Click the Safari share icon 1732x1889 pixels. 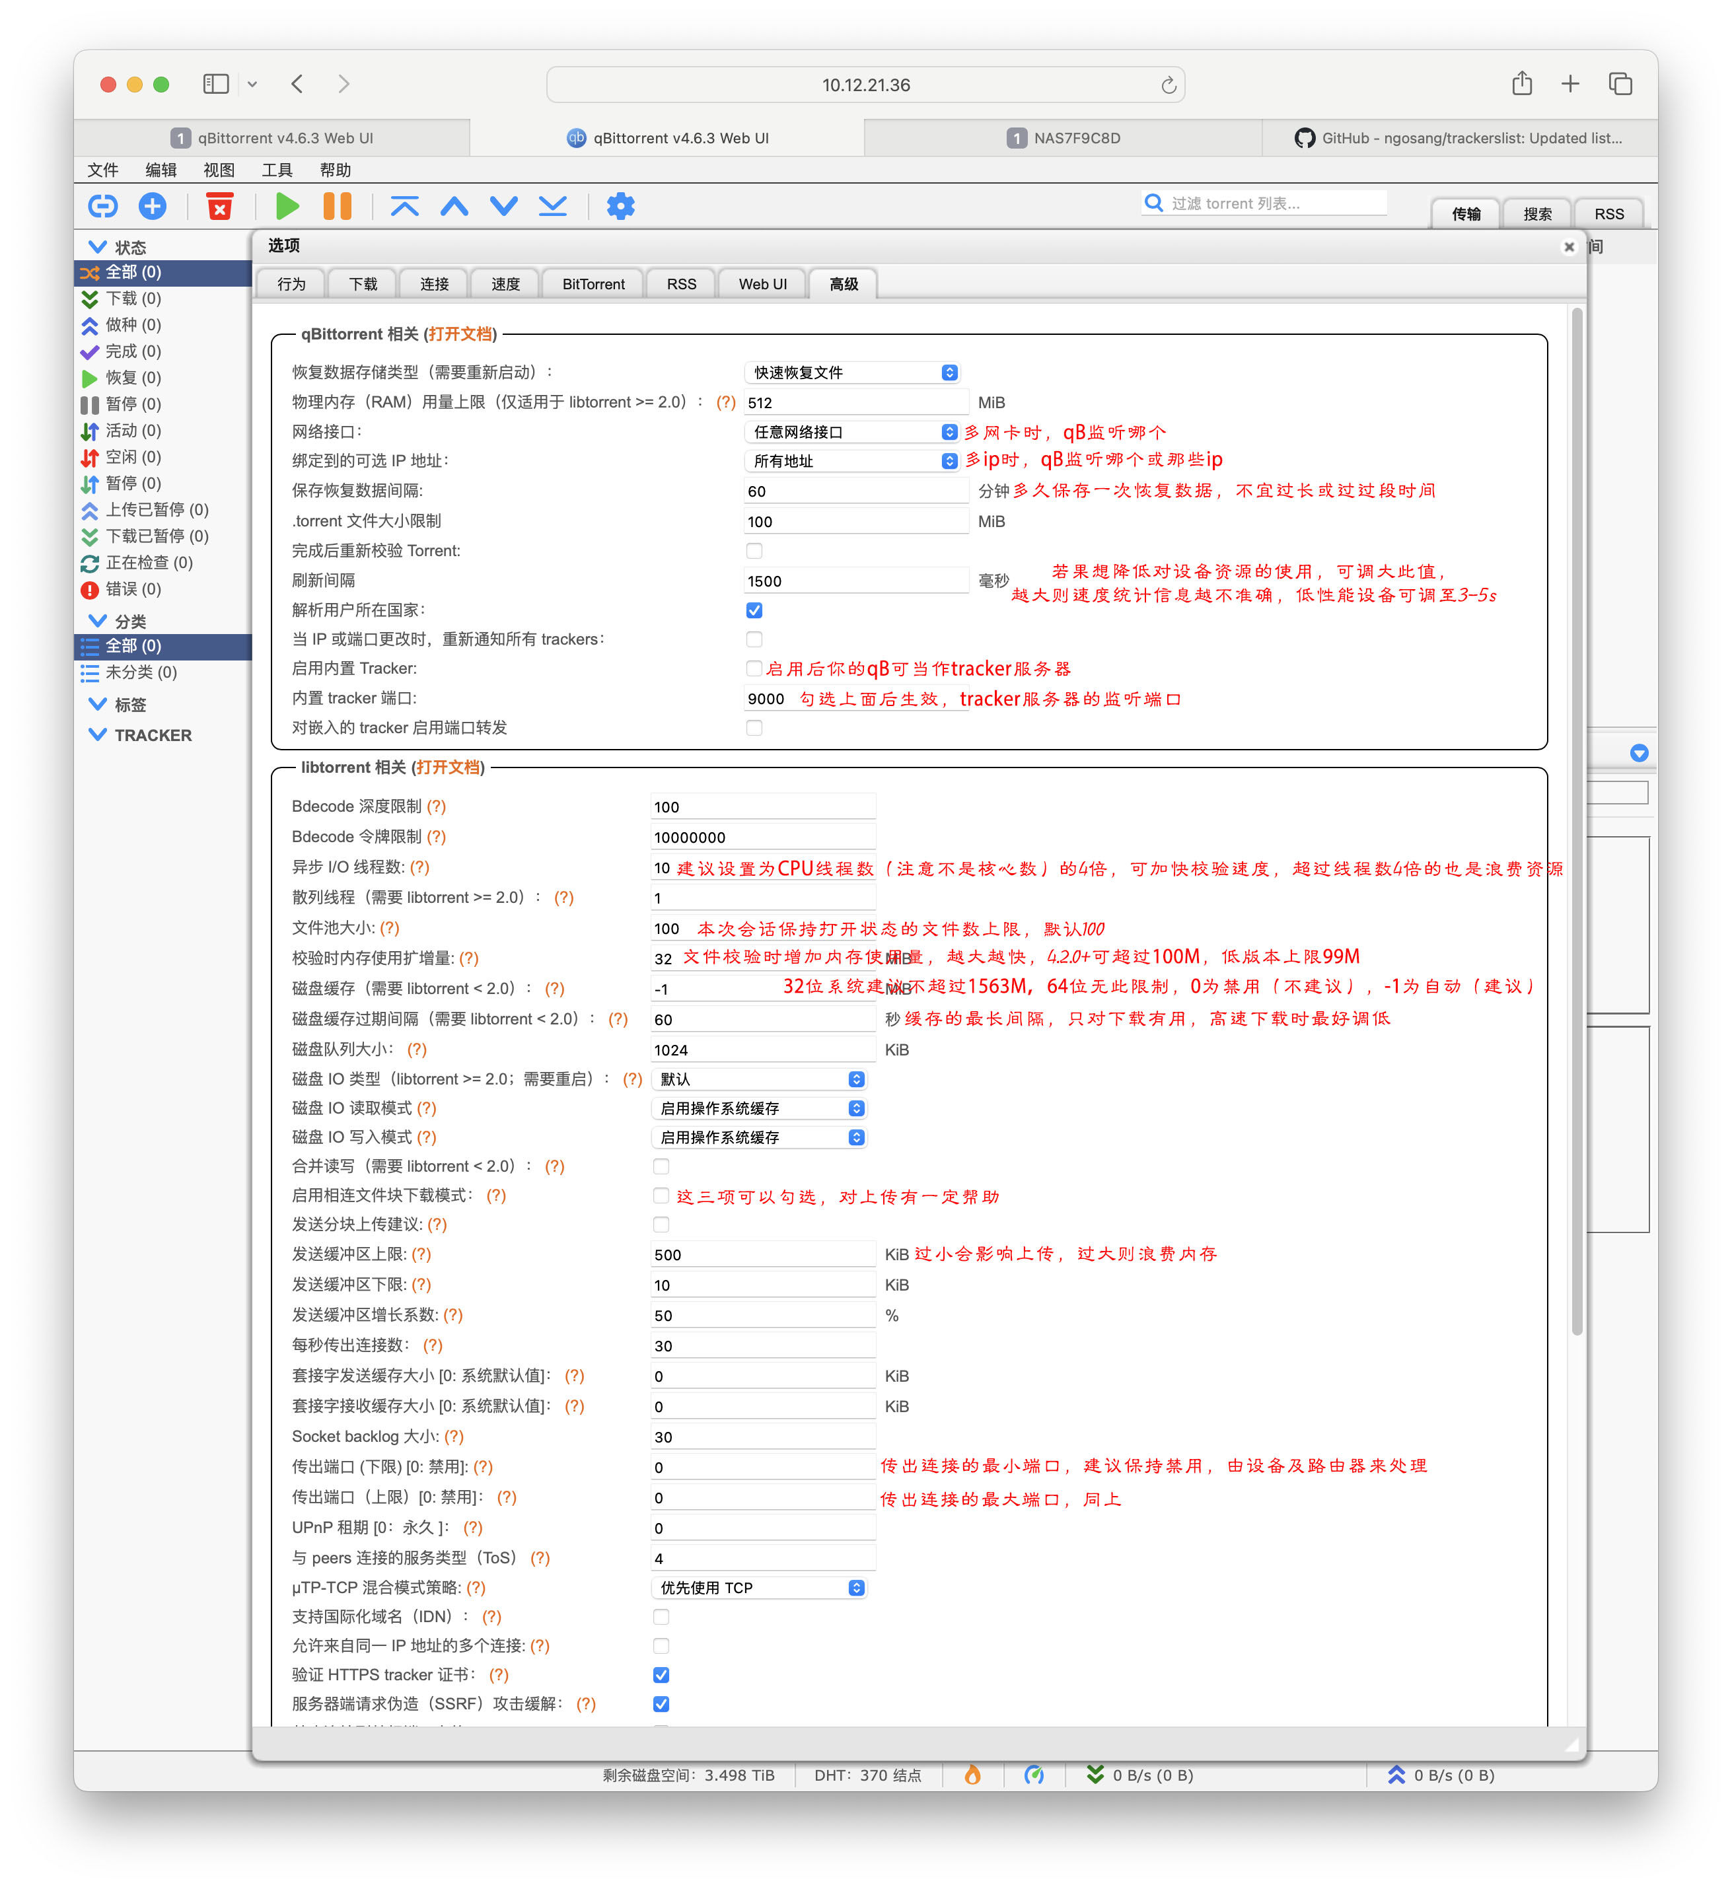(1522, 83)
